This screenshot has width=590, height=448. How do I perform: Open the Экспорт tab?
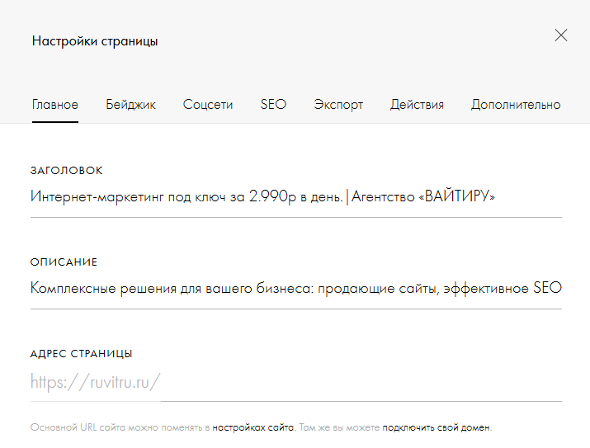click(x=338, y=105)
